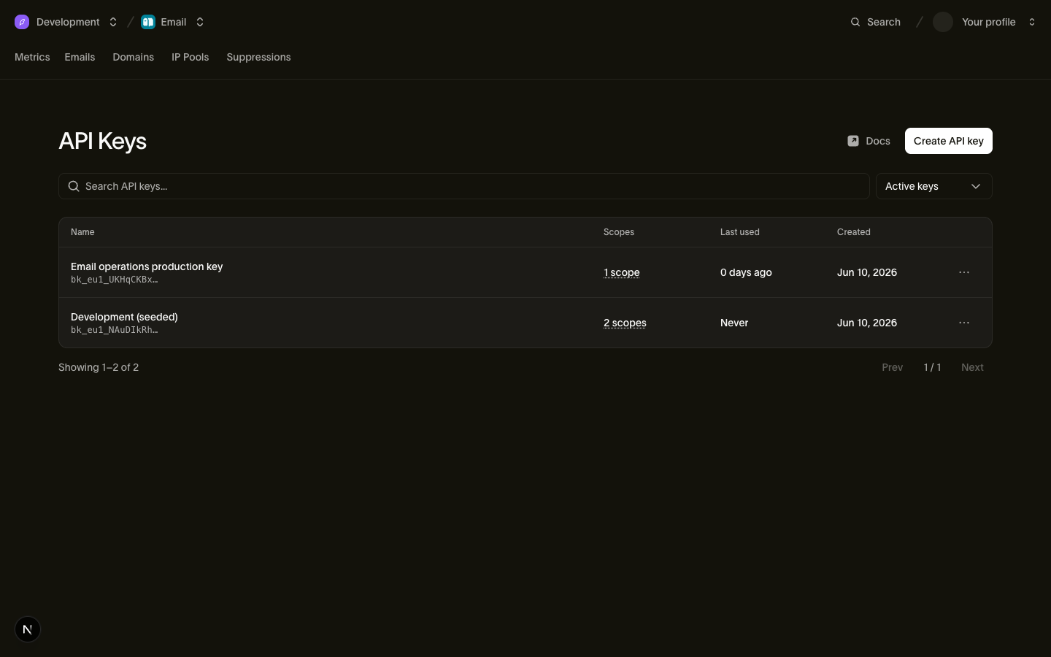This screenshot has width=1051, height=657.
Task: Focus the Search API keys input field
Action: (x=464, y=186)
